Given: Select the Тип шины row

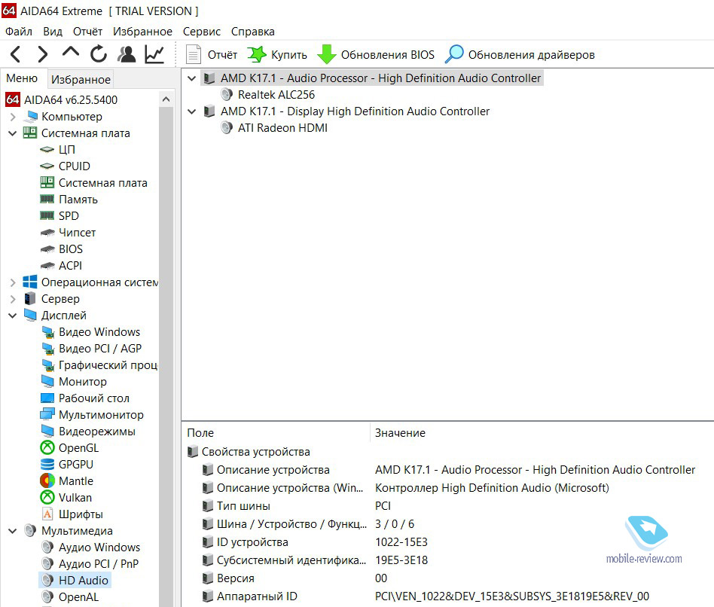Looking at the screenshot, I should [449, 506].
